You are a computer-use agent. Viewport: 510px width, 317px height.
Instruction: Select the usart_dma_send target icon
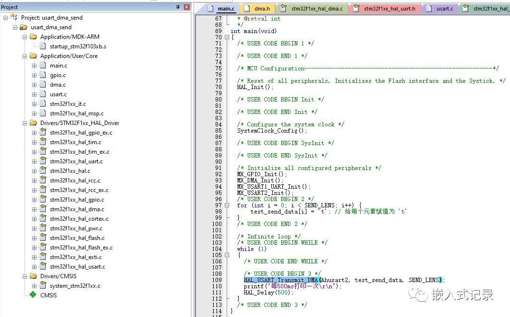24,27
